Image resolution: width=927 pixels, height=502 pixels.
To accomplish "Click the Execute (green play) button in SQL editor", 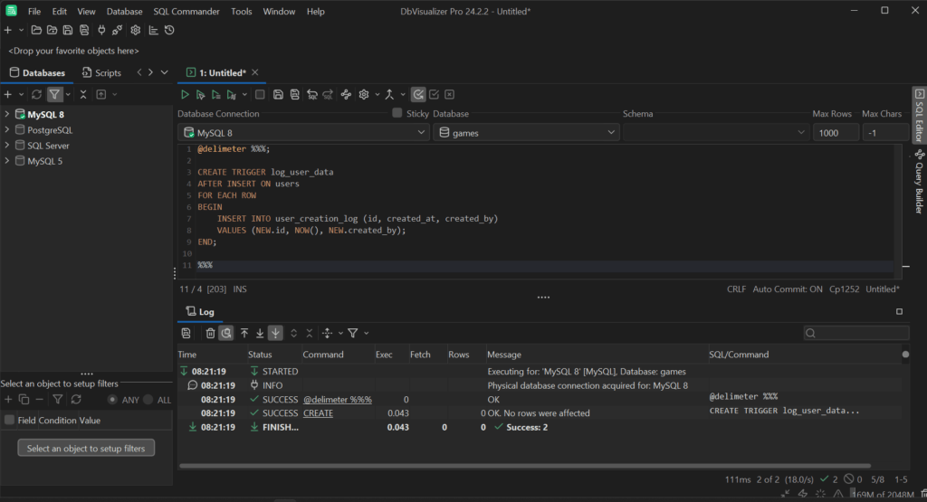I will (x=185, y=94).
